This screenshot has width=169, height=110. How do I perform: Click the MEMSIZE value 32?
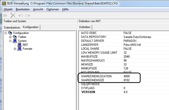pos(125,64)
